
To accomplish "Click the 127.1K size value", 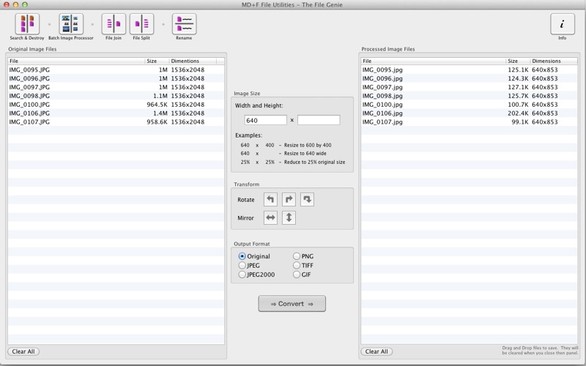I will (518, 87).
